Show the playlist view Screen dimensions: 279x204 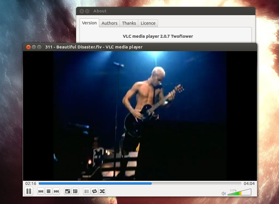point(86,191)
